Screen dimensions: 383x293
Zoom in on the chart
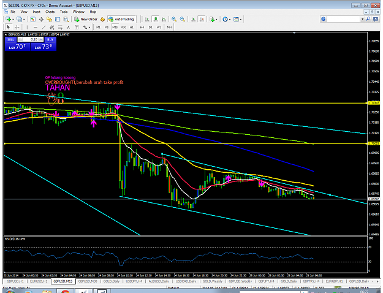pyautogui.click(x=174, y=19)
